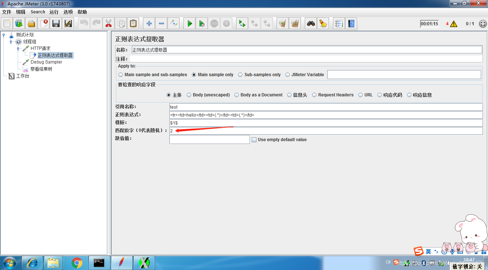Select 察看结果树 tree node
The image size is (488, 270).
41,69
